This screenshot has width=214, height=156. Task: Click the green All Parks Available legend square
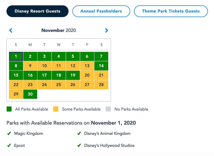(x=9, y=109)
